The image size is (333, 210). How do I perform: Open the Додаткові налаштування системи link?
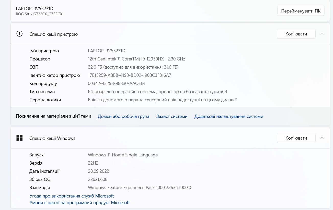click(228, 116)
